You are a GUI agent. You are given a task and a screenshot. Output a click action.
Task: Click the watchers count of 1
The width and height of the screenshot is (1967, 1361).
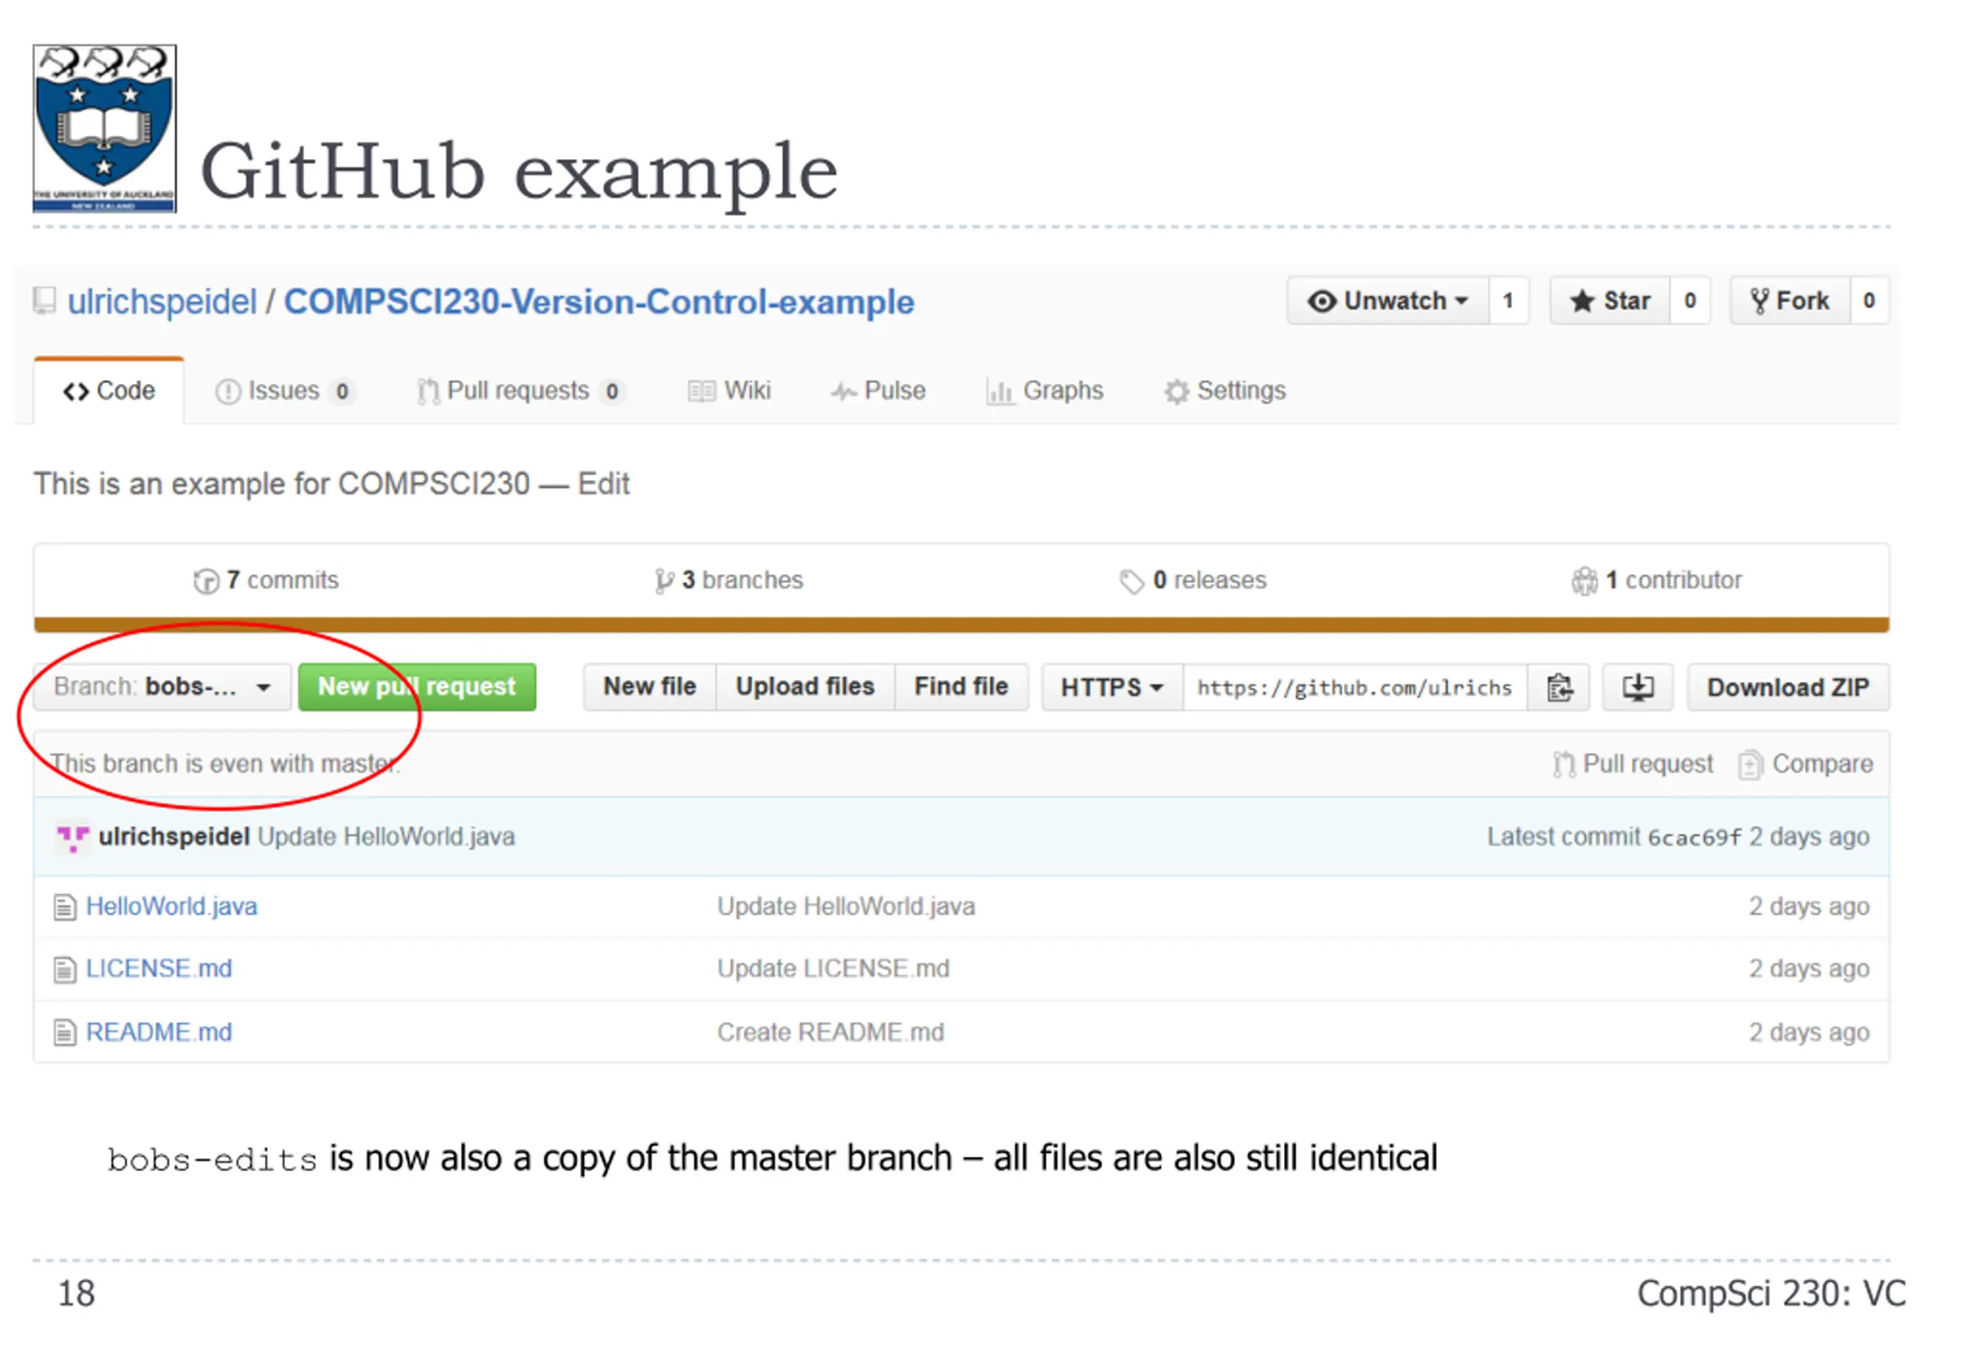pos(1508,301)
